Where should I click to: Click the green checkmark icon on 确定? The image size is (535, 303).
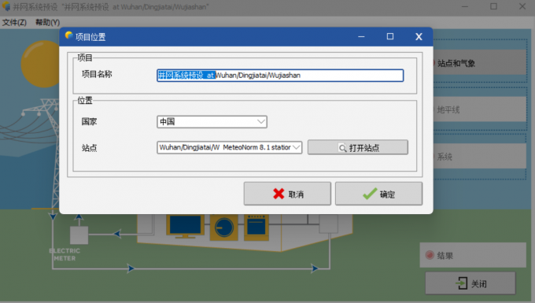coord(370,194)
